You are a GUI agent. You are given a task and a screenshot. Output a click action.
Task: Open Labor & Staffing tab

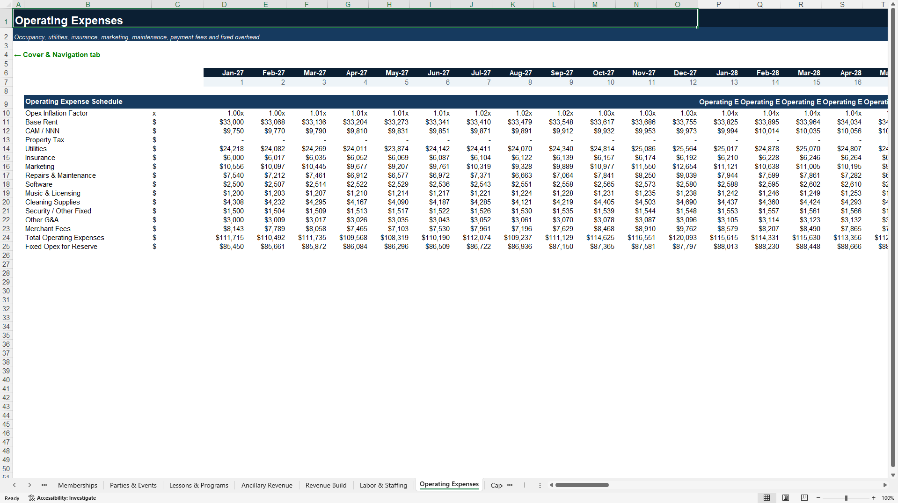(383, 485)
